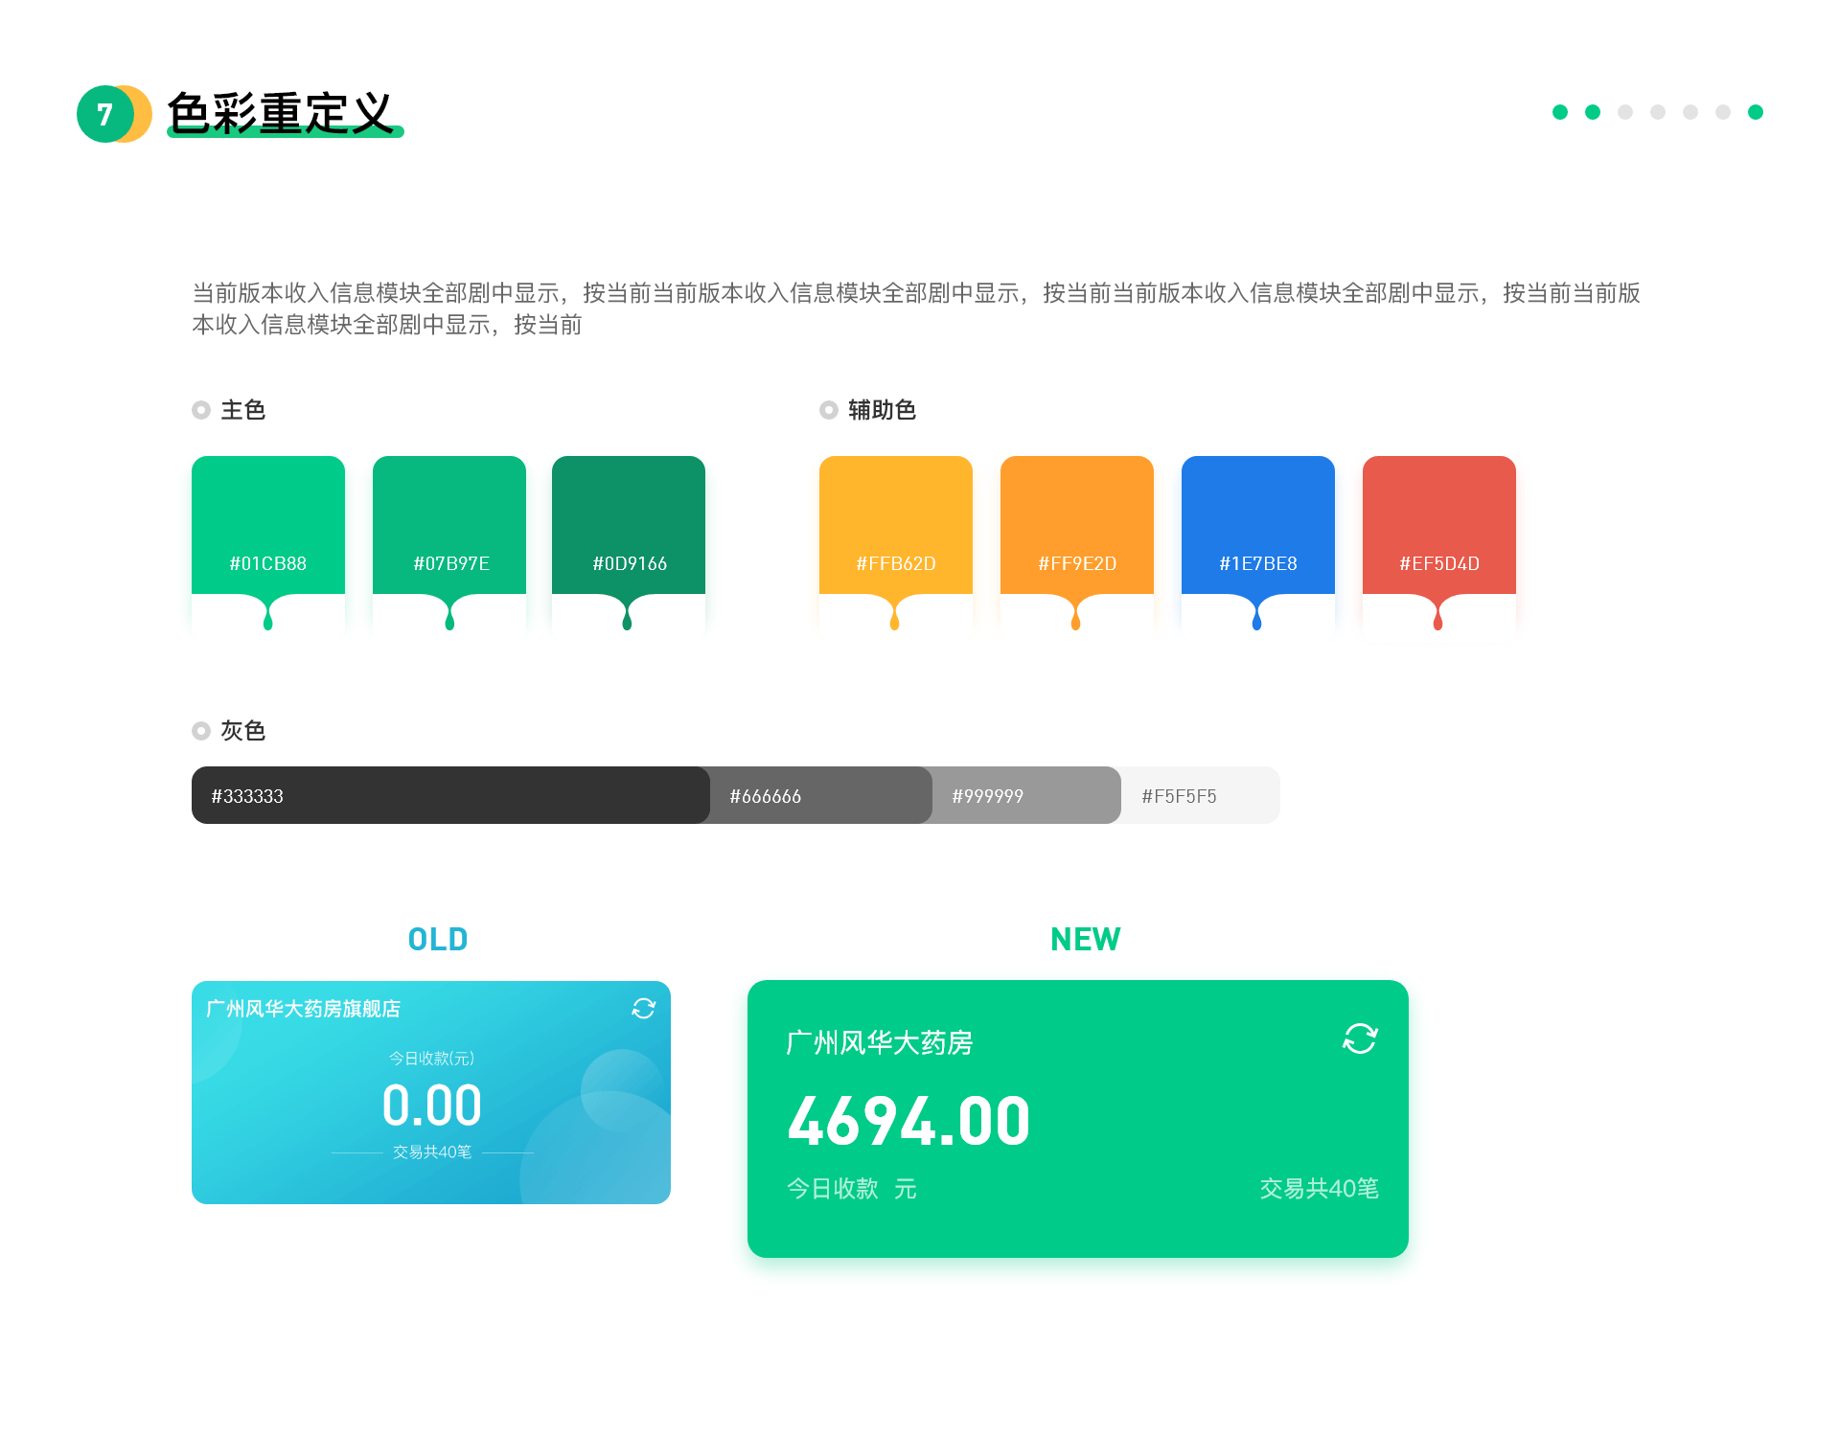Pick the #999999 gray bar segment
The image size is (1840, 1437).
1026,795
